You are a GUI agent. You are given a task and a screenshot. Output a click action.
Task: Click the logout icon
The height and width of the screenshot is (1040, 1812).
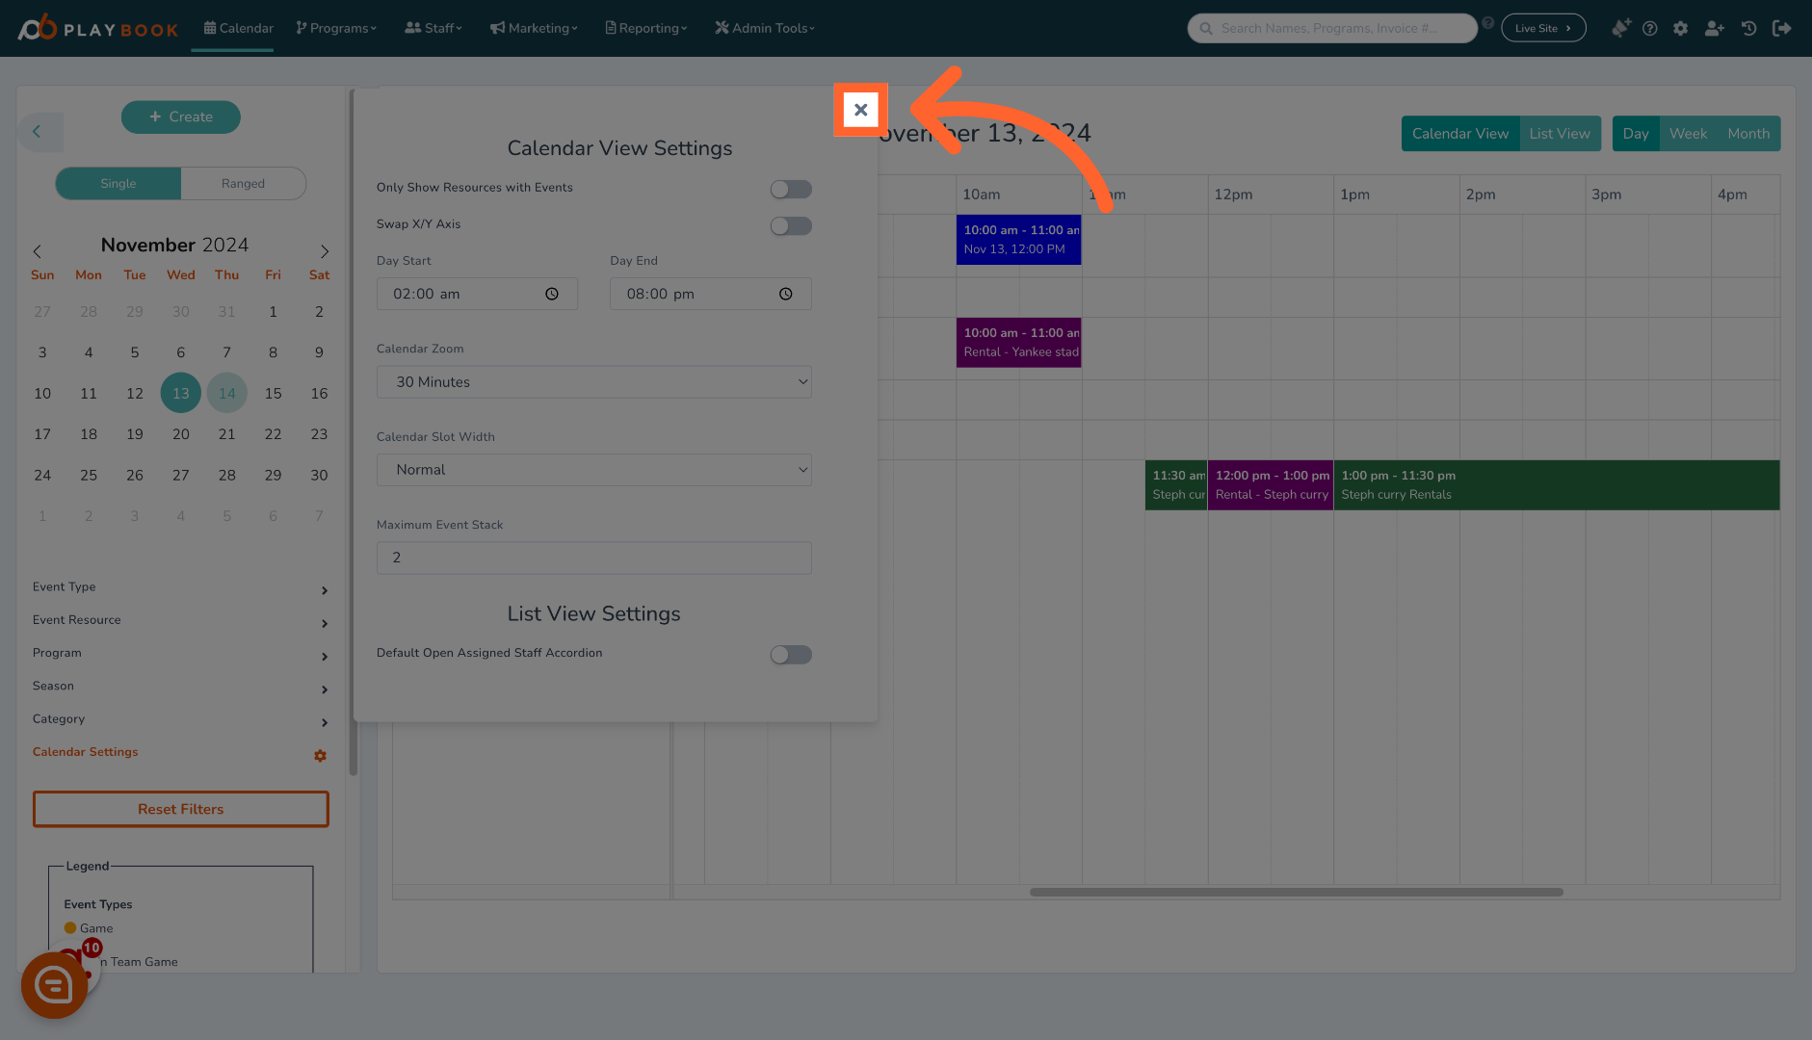[x=1781, y=29]
